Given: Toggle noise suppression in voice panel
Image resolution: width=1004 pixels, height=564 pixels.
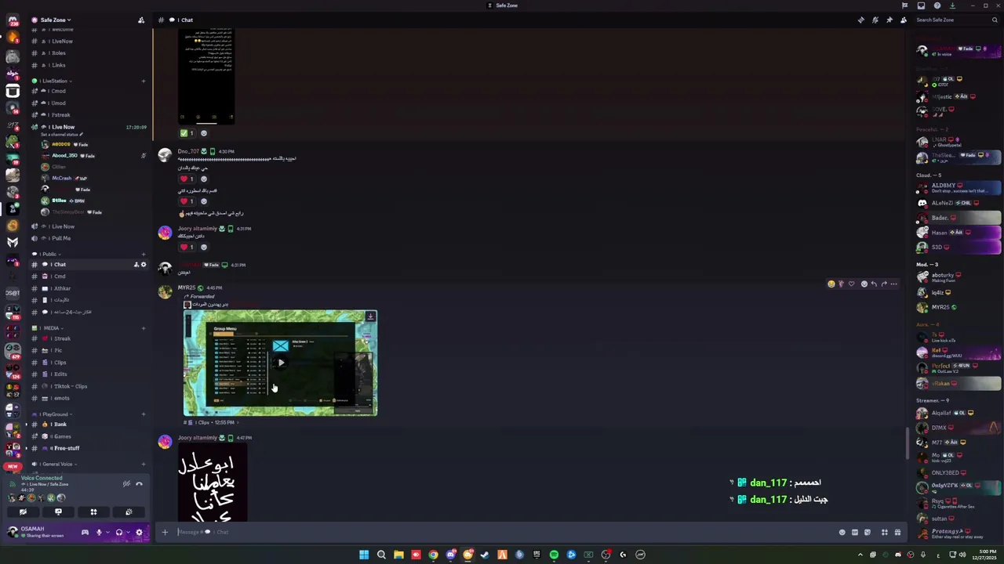Looking at the screenshot, I should (126, 483).
